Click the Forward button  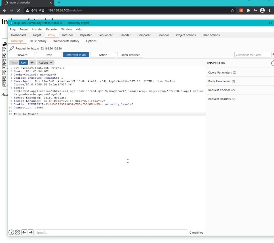point(22,55)
